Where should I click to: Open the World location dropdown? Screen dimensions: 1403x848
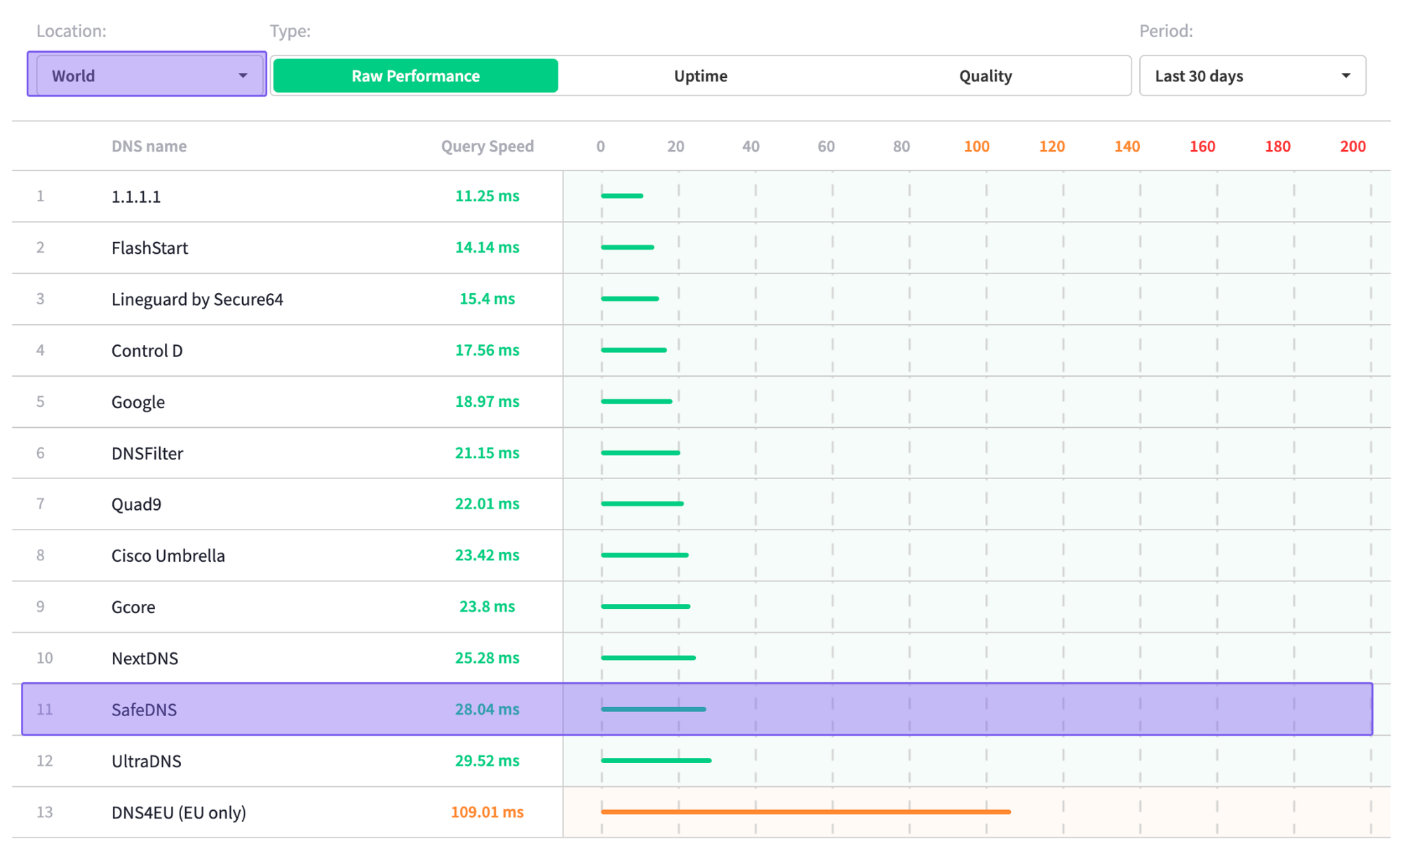pos(146,76)
